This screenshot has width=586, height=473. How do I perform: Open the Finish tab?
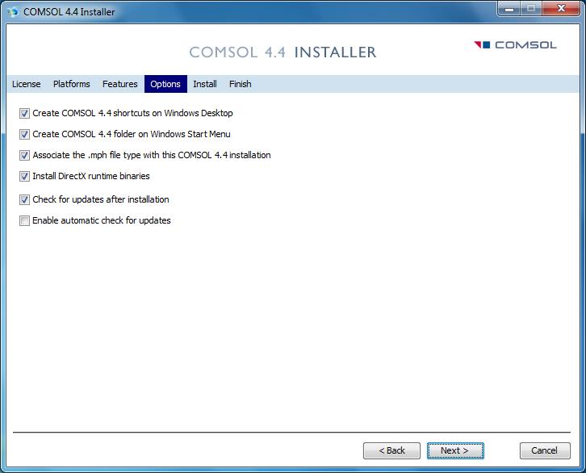pyautogui.click(x=240, y=84)
